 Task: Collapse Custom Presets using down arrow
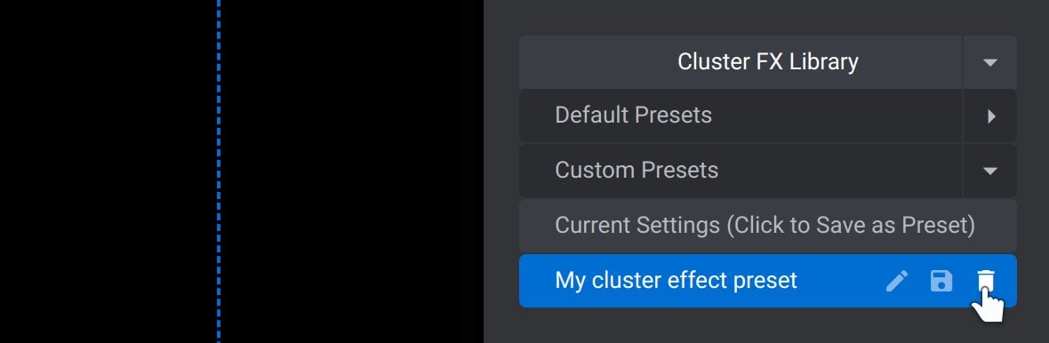tap(990, 171)
